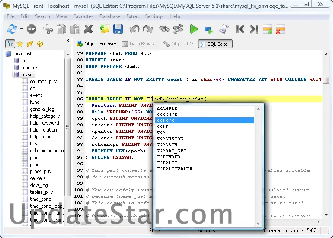This screenshot has width=333, height=238.
Task: Click navigator tree scroll up arrow
Action: click(68, 54)
